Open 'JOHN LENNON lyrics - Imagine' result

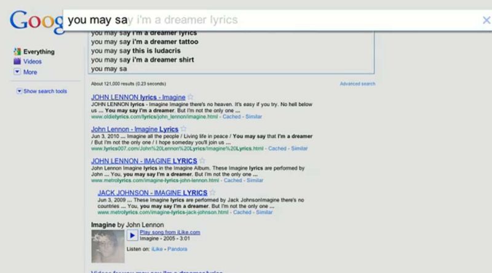(138, 97)
